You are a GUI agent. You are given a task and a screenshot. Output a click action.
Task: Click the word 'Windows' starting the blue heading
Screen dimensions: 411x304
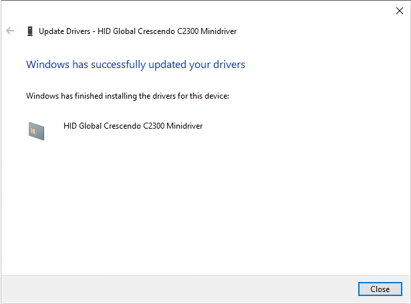pos(47,65)
